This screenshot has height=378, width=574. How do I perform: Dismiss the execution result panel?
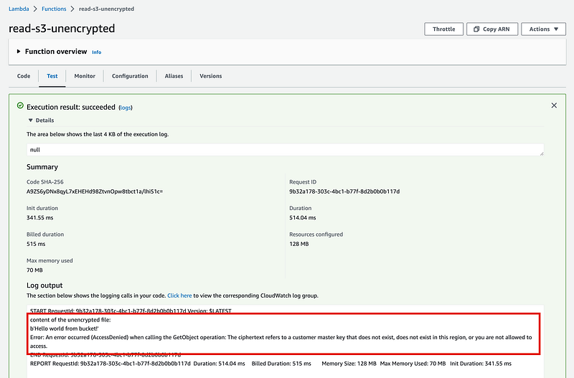(x=554, y=105)
